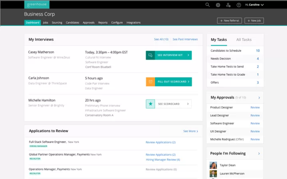Screen dimensions: 287x179
Task: Click Review next to Product Designer
Action: tap(255, 108)
